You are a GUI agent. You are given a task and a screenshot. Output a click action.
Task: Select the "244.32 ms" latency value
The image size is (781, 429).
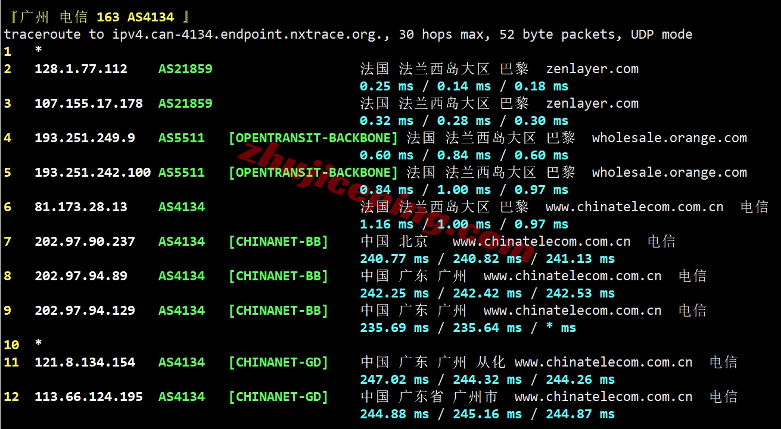click(487, 380)
